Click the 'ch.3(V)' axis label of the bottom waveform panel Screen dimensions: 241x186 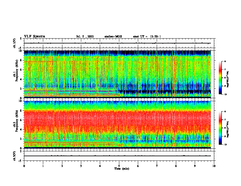point(14,156)
